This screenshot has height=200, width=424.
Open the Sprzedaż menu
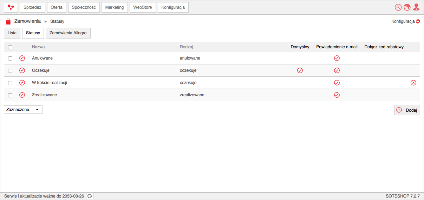click(x=32, y=7)
